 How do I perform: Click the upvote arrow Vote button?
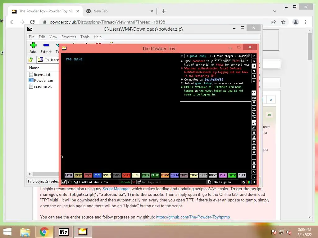tap(126, 182)
